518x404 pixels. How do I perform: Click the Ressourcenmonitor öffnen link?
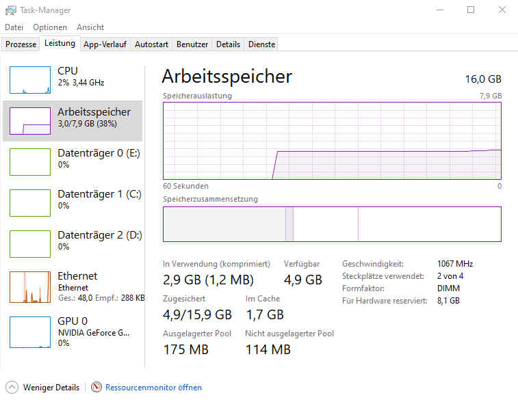pos(153,388)
